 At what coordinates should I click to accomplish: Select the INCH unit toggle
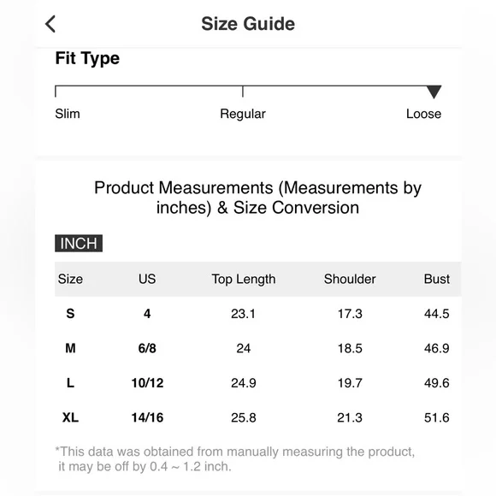79,243
